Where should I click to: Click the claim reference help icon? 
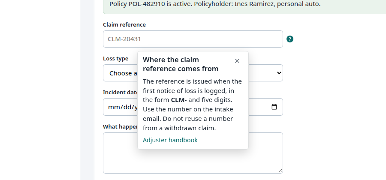(290, 39)
